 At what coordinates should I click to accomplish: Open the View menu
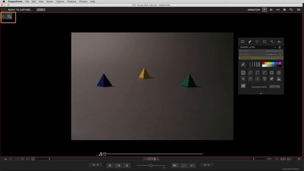click(x=41, y=1)
